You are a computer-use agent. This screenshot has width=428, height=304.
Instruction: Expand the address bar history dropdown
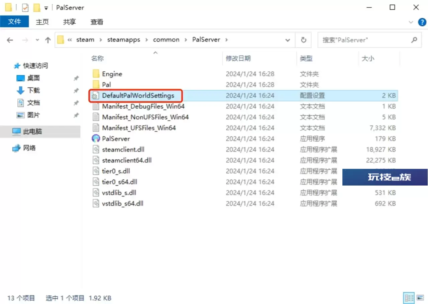[x=288, y=40]
